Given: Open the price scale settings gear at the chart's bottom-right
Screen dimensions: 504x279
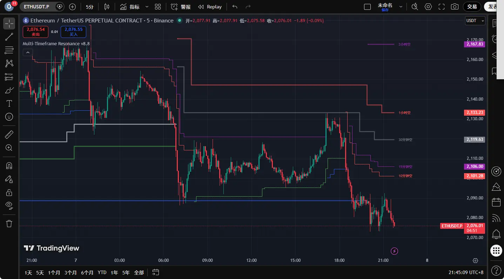Looking at the screenshot, I should click(x=475, y=260).
